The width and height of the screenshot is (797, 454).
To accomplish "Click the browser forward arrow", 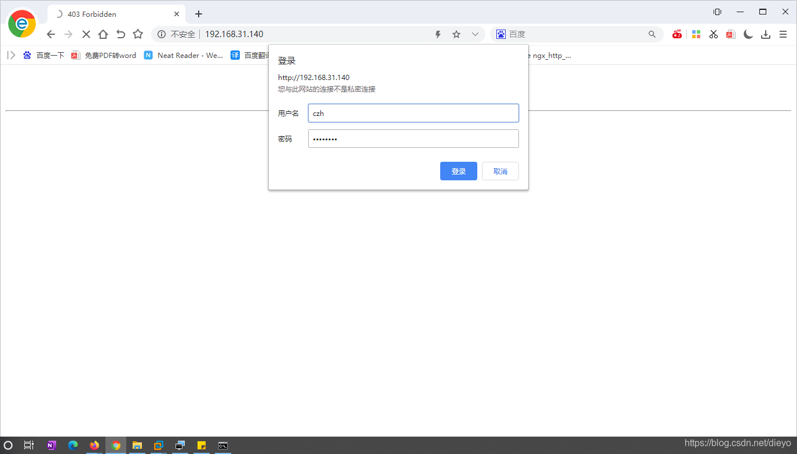I will 68,34.
